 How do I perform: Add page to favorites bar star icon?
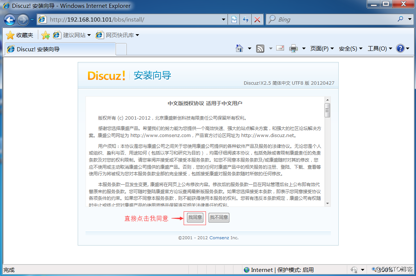tap(45, 35)
